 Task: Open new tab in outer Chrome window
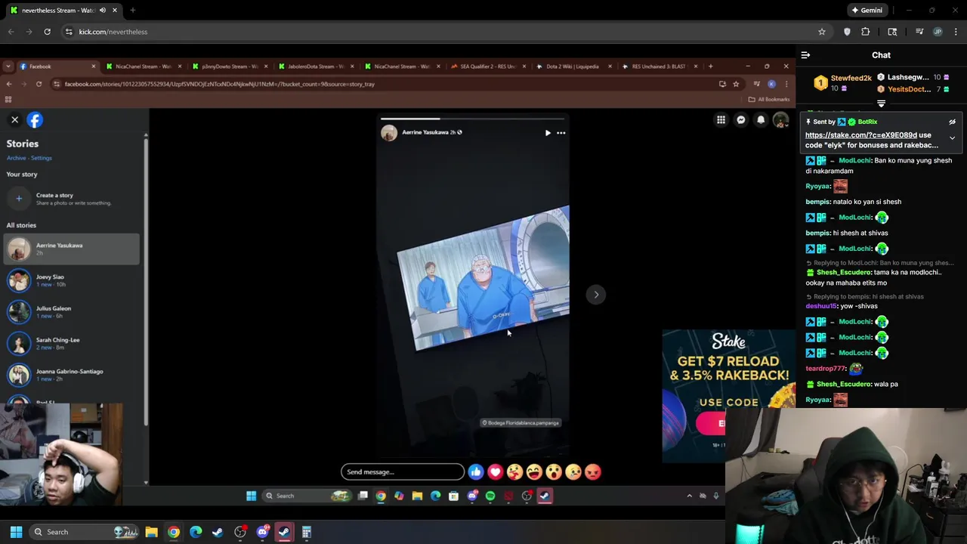pos(133,11)
